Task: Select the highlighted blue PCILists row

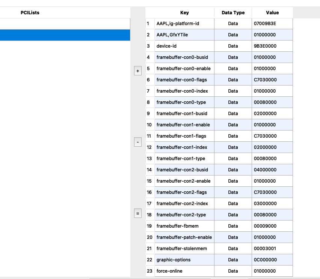Action: click(65, 35)
